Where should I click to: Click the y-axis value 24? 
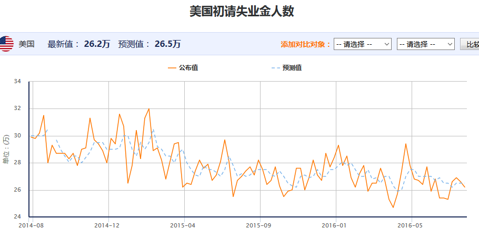tap(17, 217)
